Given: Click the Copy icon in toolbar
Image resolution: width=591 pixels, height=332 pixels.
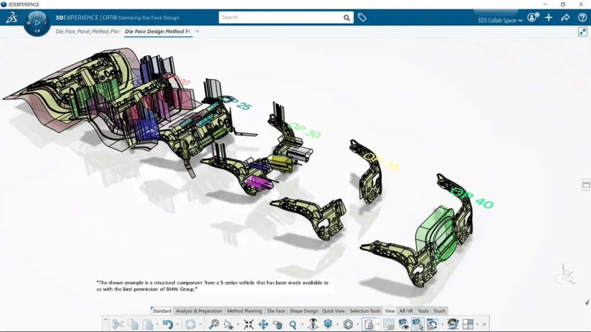Looking at the screenshot, I should point(133,324).
